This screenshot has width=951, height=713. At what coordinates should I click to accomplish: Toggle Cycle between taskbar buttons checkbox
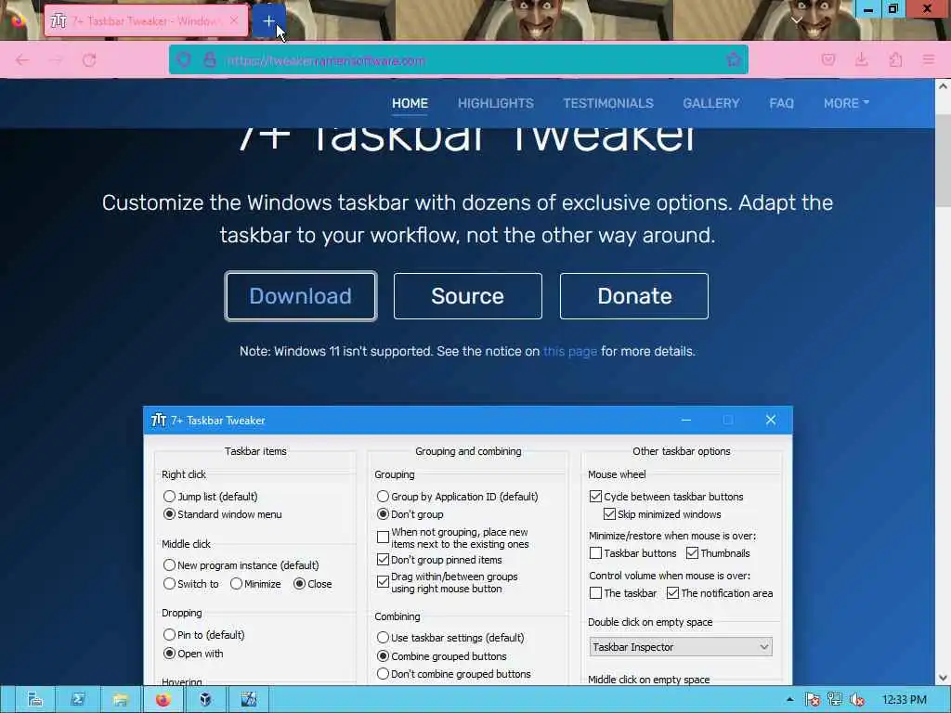tap(595, 496)
